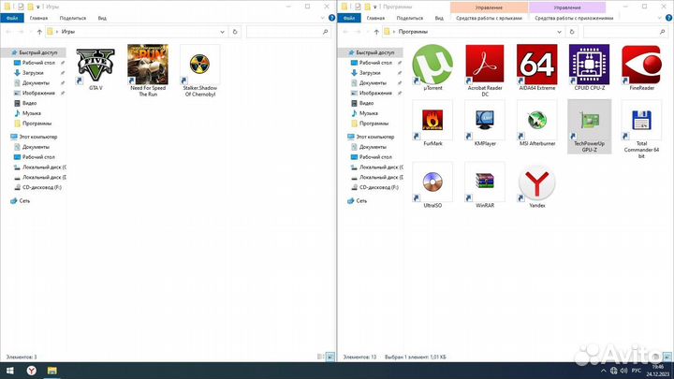Viewport: 674px width, 379px height.
Task: Expand the ribbon in Программы window
Action: pyautogui.click(x=660, y=18)
